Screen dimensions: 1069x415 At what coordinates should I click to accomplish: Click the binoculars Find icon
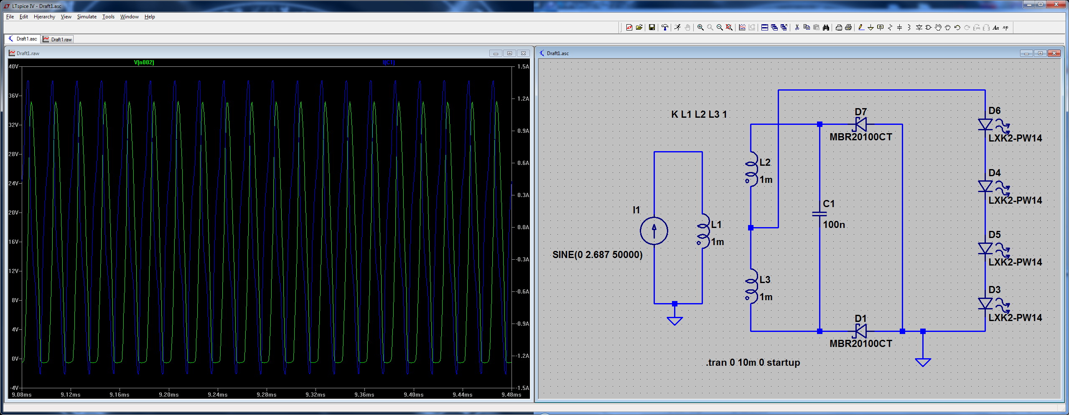826,28
